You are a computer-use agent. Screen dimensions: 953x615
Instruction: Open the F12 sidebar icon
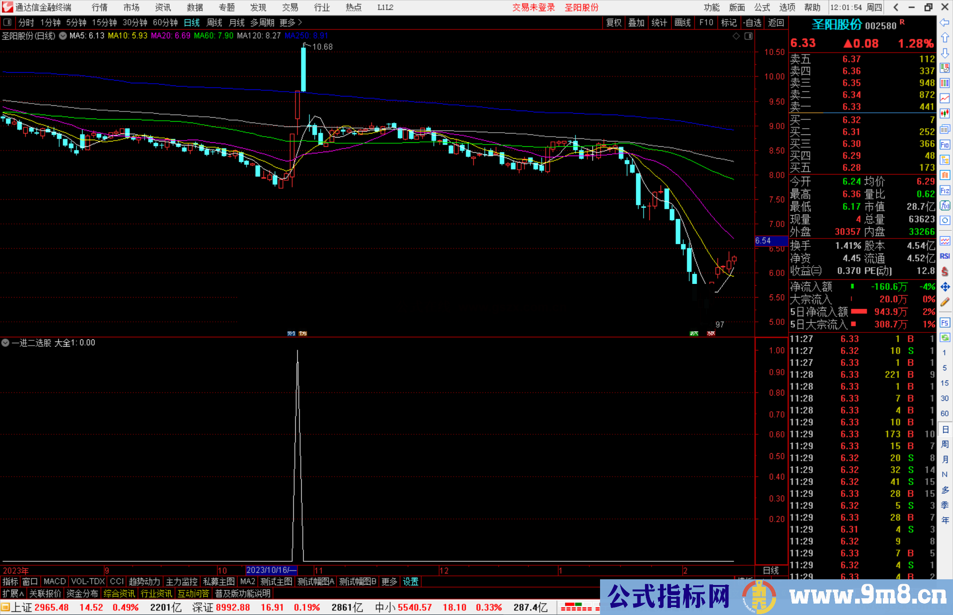[945, 190]
